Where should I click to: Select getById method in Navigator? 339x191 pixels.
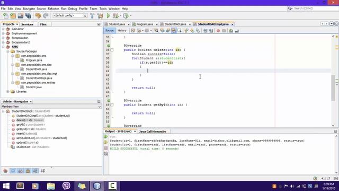(x=31, y=129)
